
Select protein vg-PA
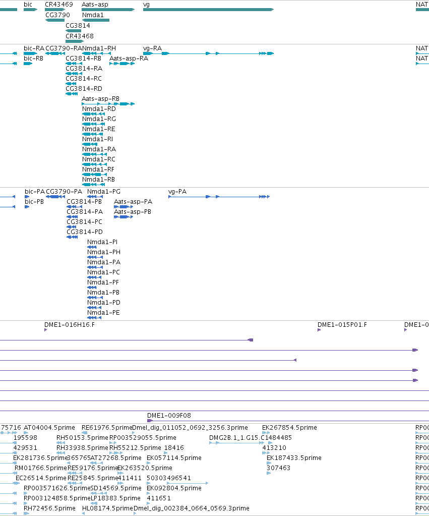(x=219, y=197)
